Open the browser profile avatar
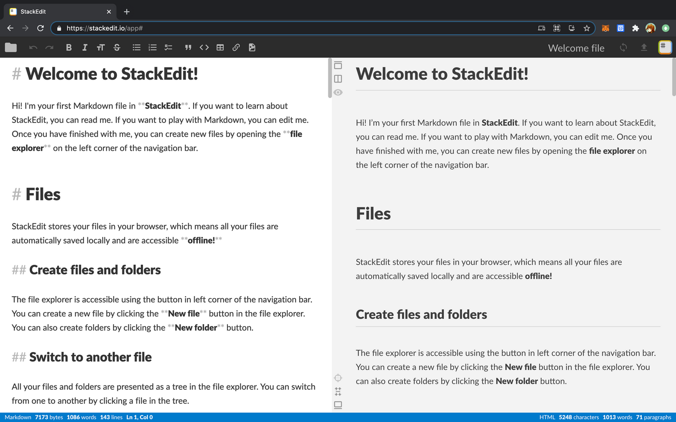 click(650, 28)
